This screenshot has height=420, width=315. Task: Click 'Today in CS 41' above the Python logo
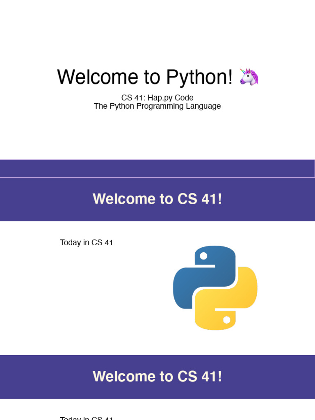[x=86, y=242]
